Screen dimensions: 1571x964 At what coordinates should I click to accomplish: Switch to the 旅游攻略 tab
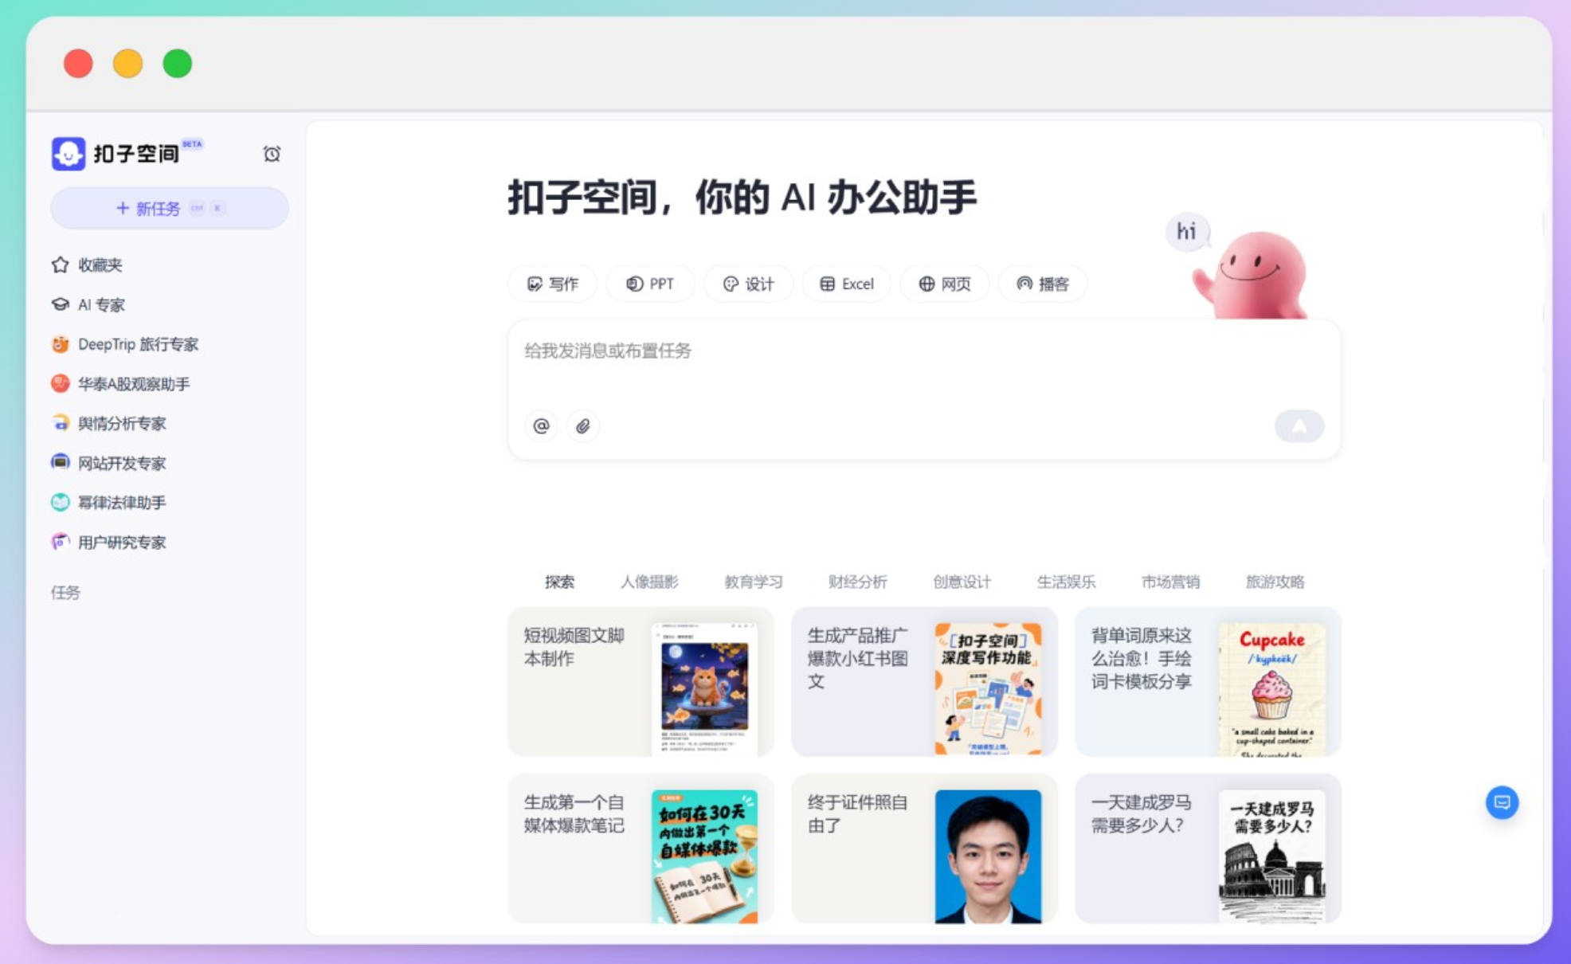(x=1275, y=582)
